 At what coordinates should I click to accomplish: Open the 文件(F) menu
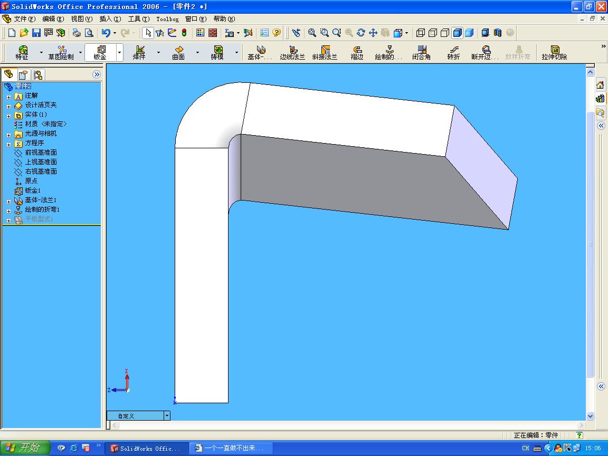[24, 18]
